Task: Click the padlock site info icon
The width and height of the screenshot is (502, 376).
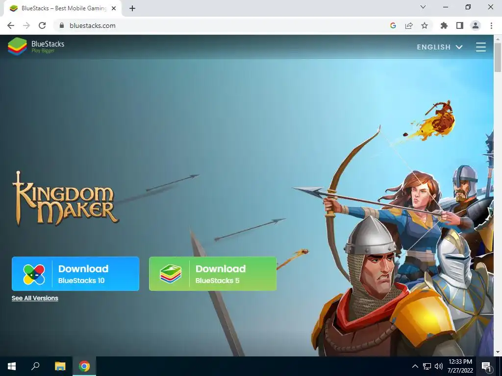Action: [x=62, y=25]
